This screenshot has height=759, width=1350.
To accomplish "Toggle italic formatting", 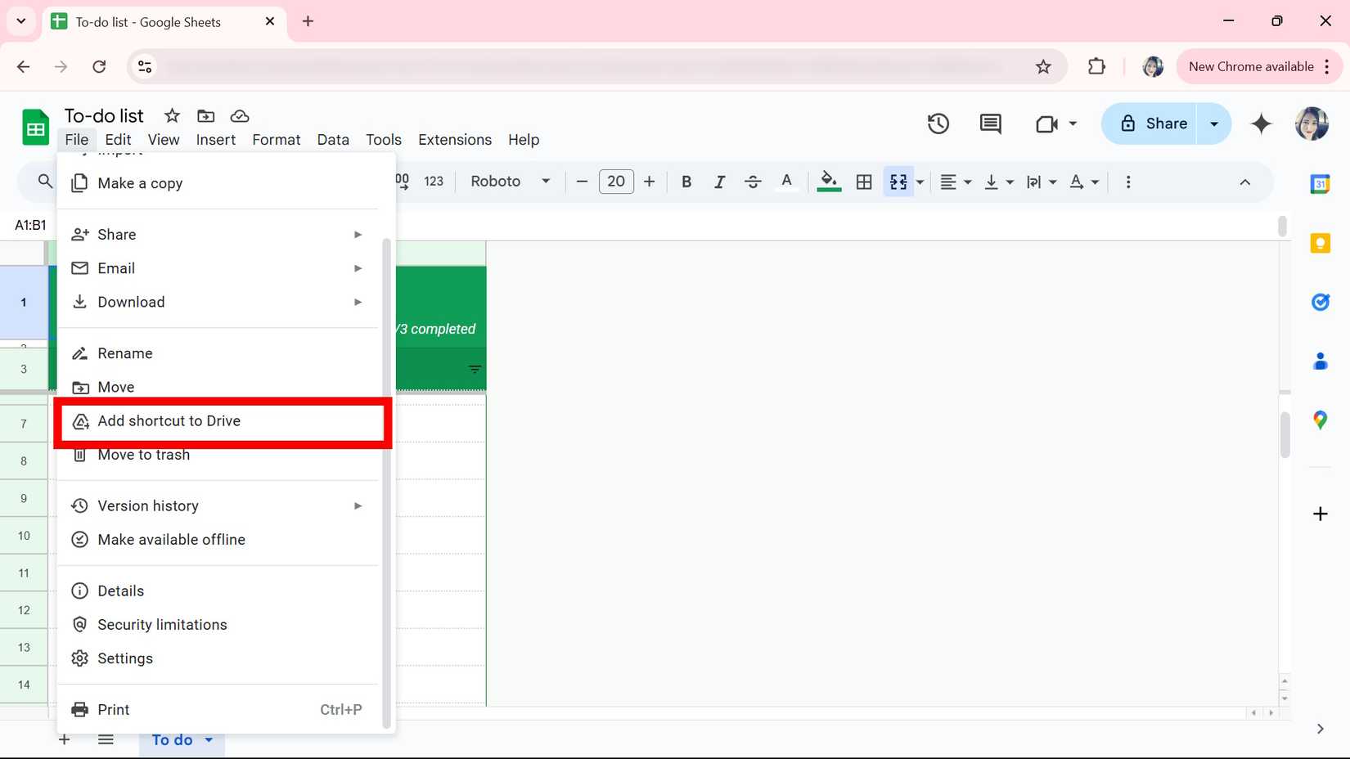I will 719,182.
